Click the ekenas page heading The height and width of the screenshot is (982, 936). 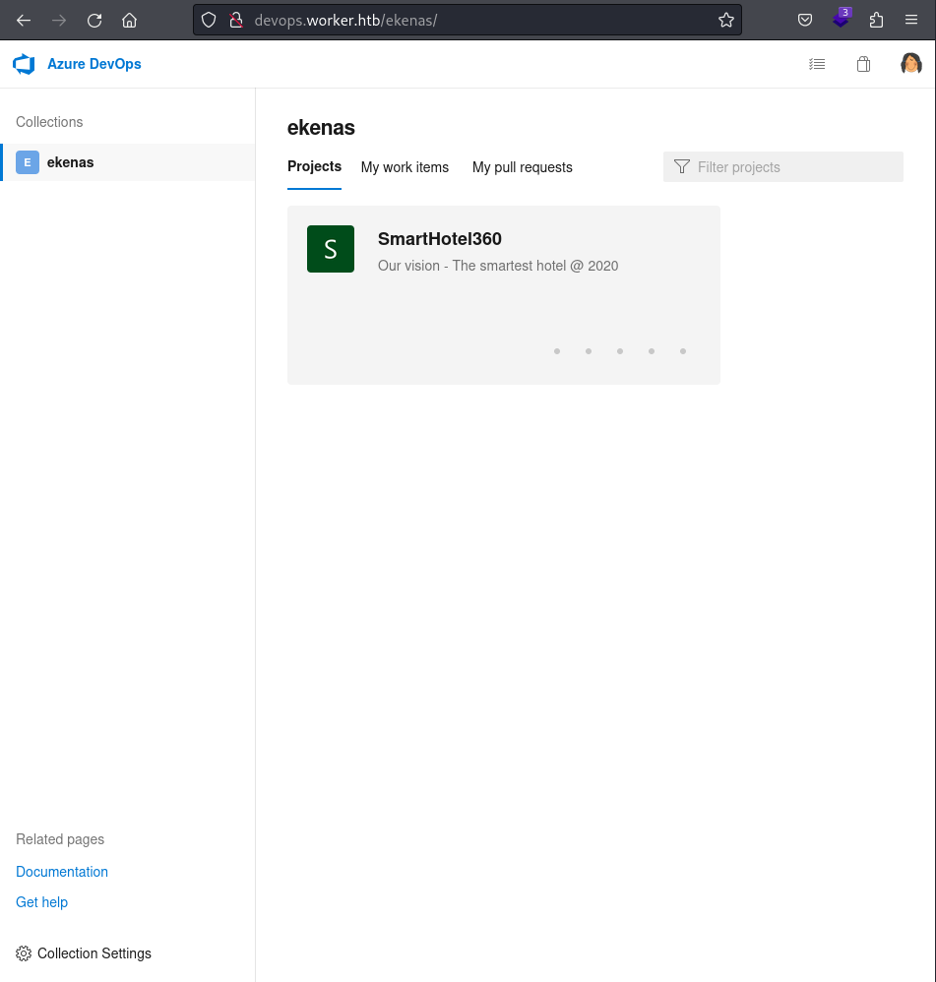pyautogui.click(x=322, y=127)
